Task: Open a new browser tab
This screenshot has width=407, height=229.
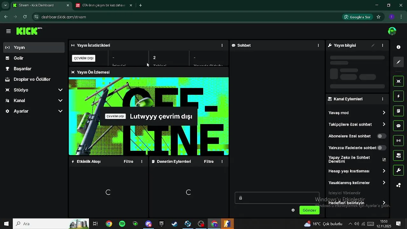Action: coord(141,5)
